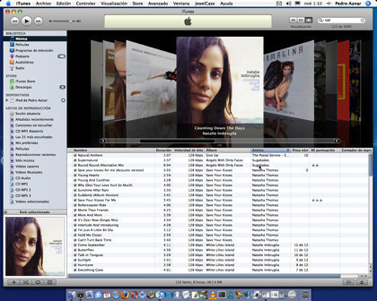Show or hide artwork panel button

(49, 283)
